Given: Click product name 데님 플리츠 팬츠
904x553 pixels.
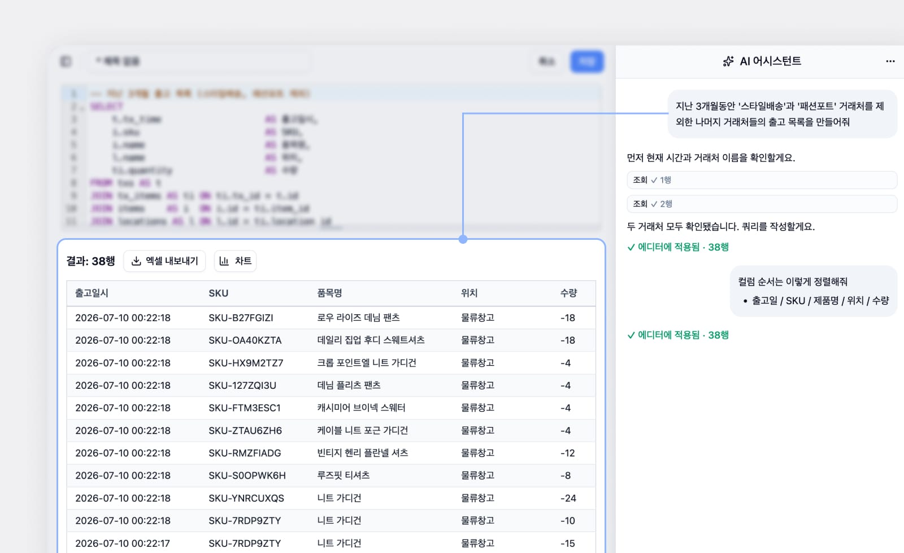Looking at the screenshot, I should [349, 385].
